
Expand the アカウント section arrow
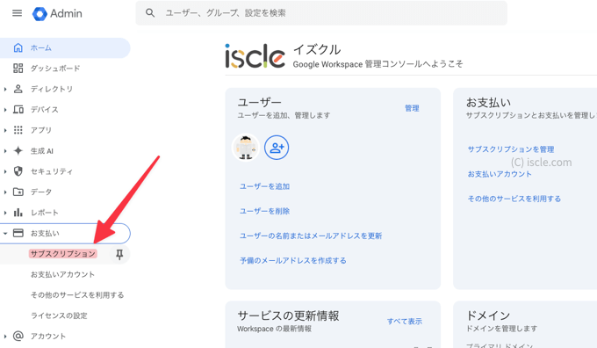(5, 337)
